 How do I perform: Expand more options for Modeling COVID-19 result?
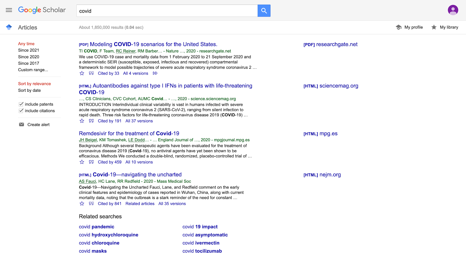(155, 73)
